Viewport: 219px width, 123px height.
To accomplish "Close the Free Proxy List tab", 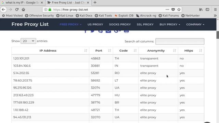I will [x=88, y=2].
